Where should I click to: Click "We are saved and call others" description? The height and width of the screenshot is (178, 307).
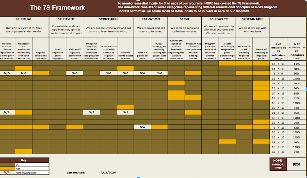tap(151, 30)
